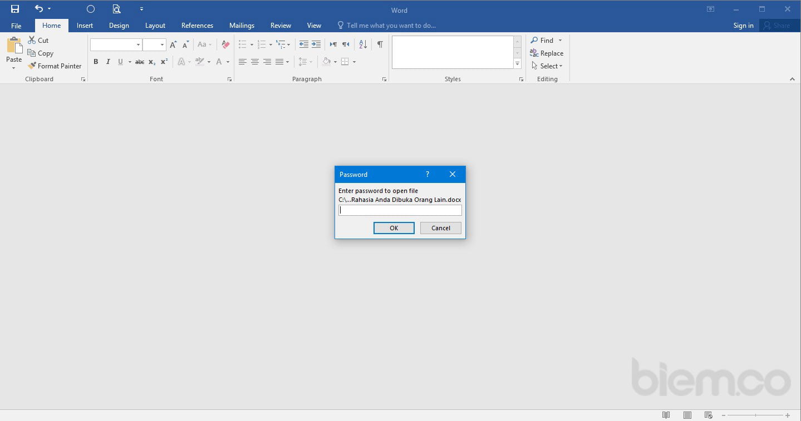Open the Font dialog launcher
This screenshot has width=801, height=421.
(x=229, y=80)
